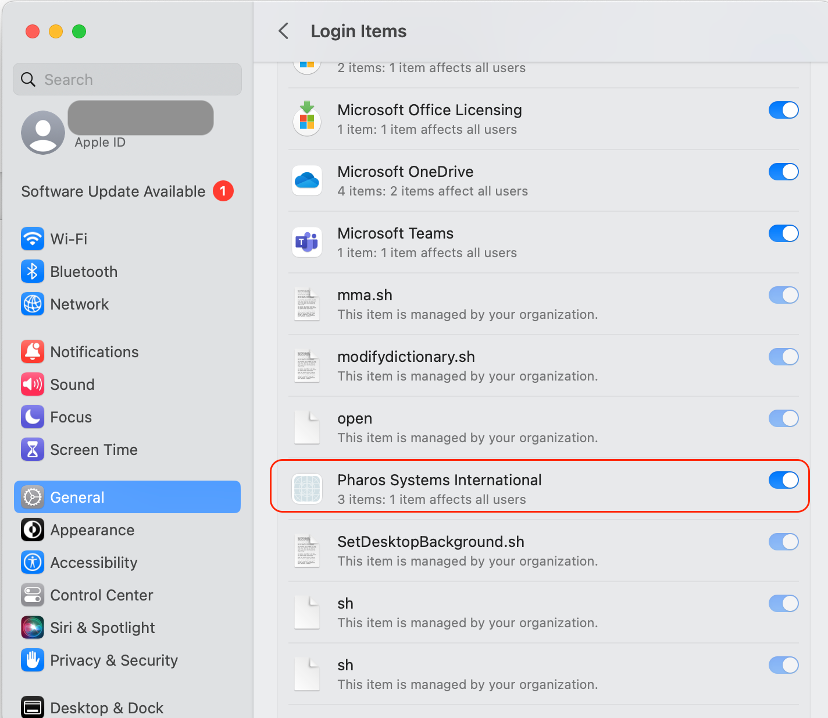828x718 pixels.
Task: Click the red update badge showing 1
Action: (x=223, y=191)
